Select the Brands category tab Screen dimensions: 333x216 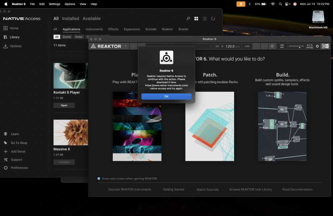point(183,29)
